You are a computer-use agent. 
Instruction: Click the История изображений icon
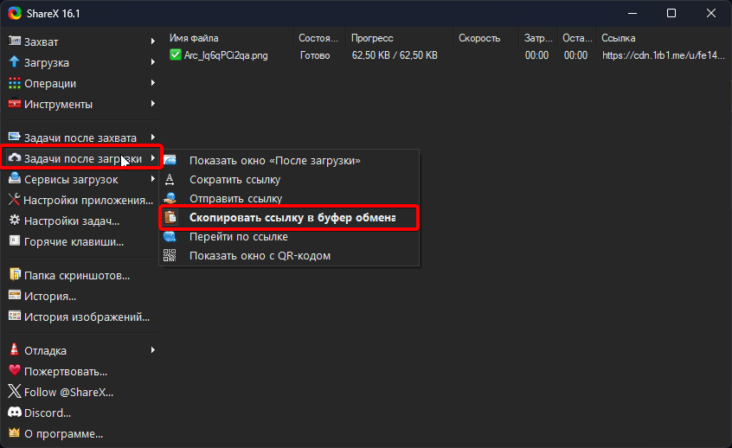(x=15, y=316)
